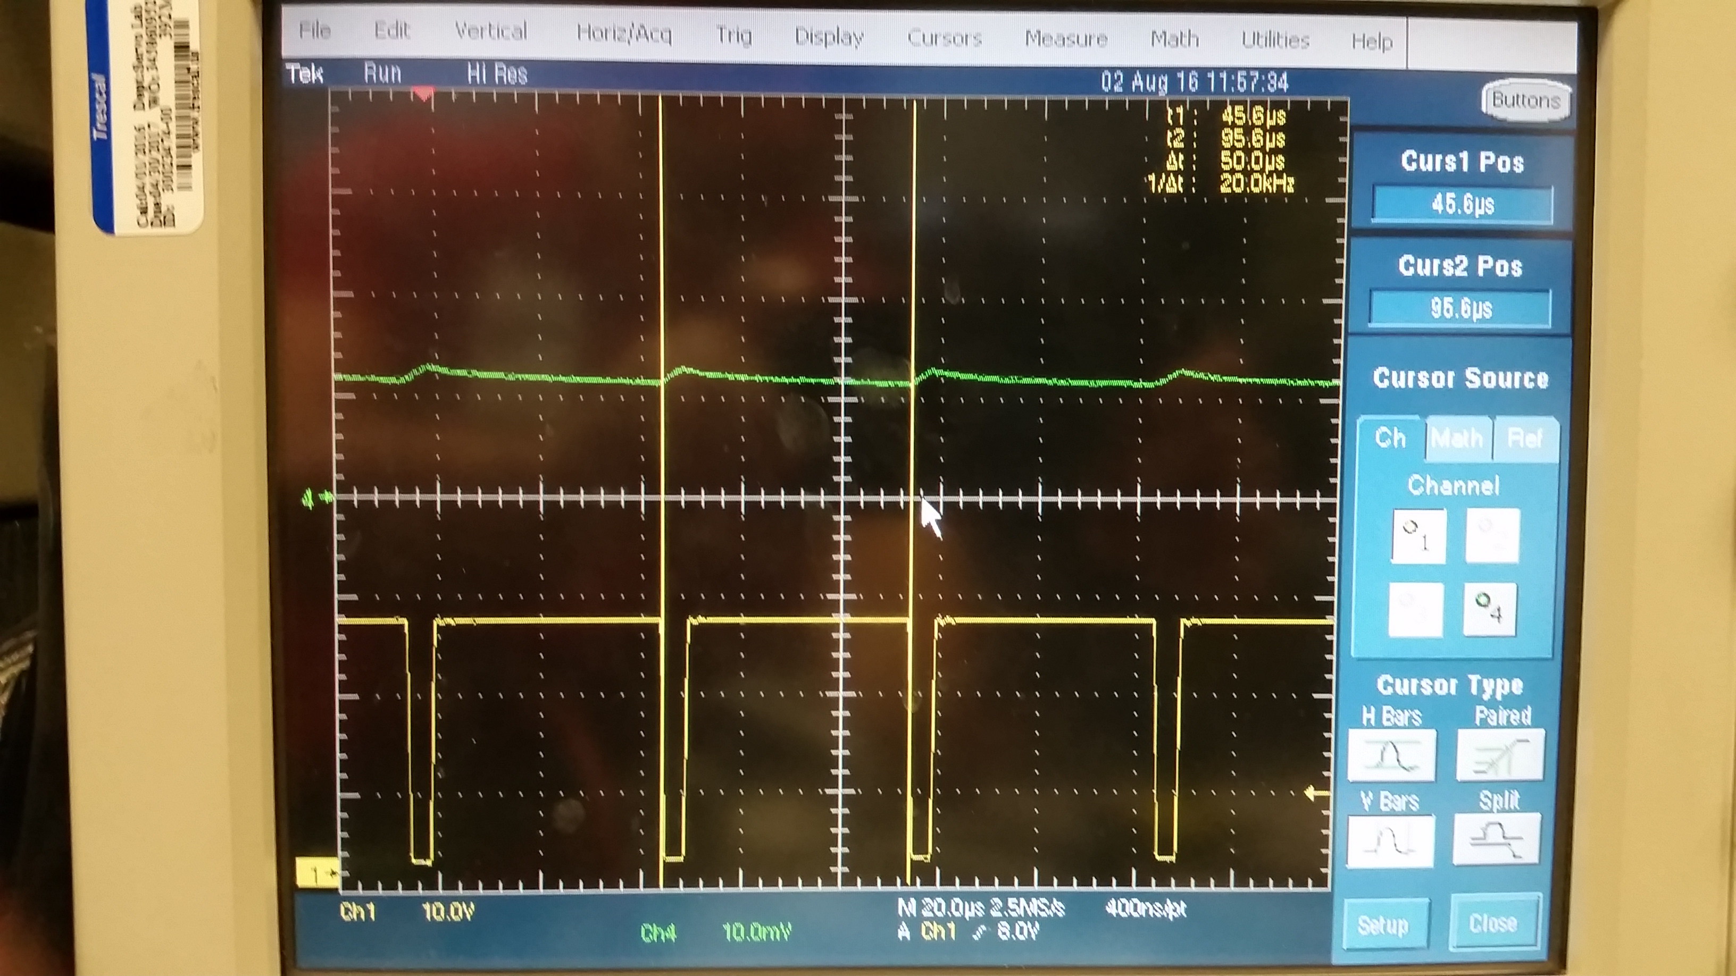Select the Paired cursor type icon
The height and width of the screenshot is (976, 1736).
pyautogui.click(x=1500, y=755)
